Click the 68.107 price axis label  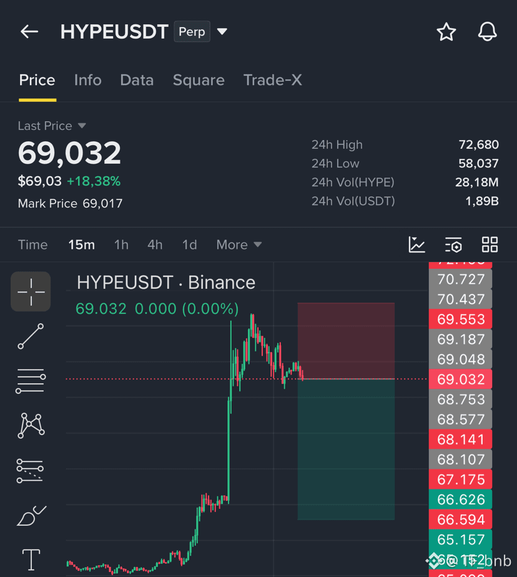click(460, 459)
